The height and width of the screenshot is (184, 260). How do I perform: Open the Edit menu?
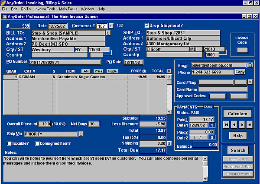tap(14, 9)
